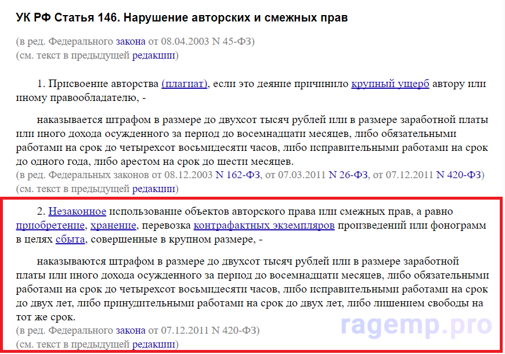The height and width of the screenshot is (354, 505).
Task: Open the 'сбыта' link
Action: 70,239
